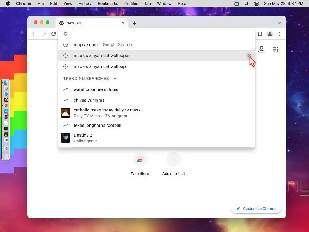
Task: Select 'mac os x nyan cat wallpaper' suggestion
Action: (157, 56)
